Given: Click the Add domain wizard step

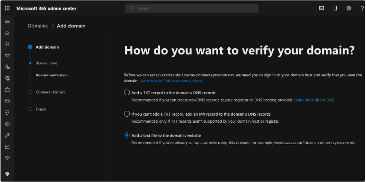Looking at the screenshot, I should pos(47,47).
